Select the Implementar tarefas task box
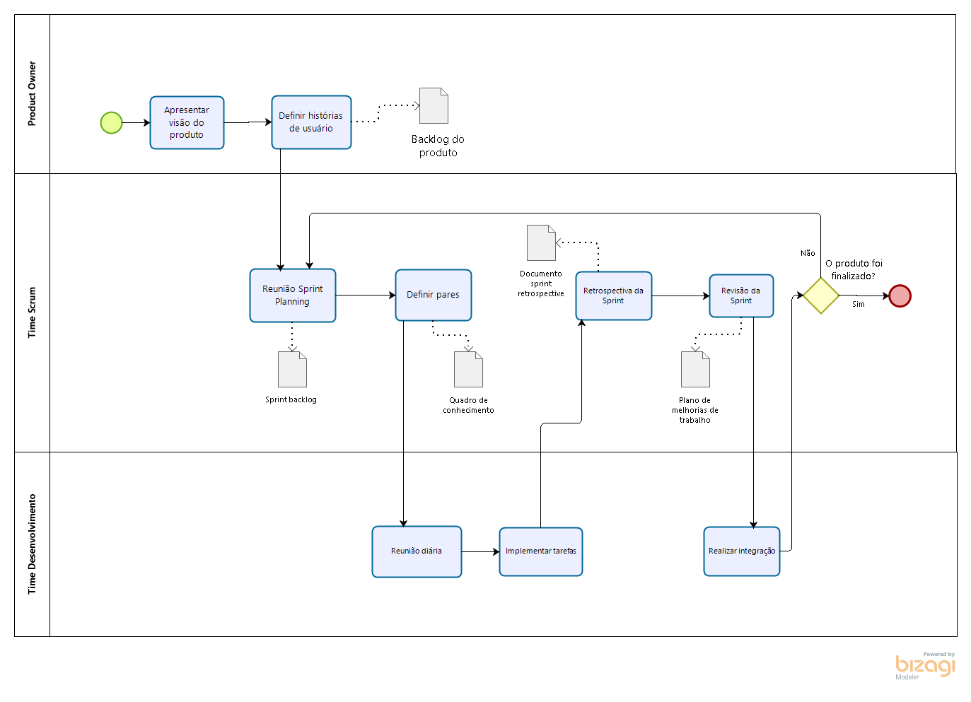 (541, 551)
